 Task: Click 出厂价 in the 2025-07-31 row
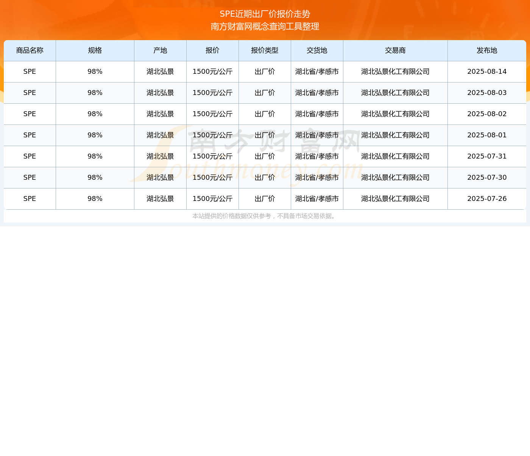(x=265, y=156)
